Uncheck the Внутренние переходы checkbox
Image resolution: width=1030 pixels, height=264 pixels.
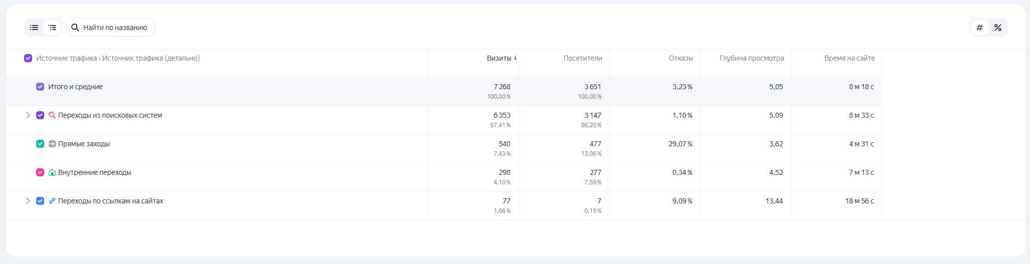[40, 172]
